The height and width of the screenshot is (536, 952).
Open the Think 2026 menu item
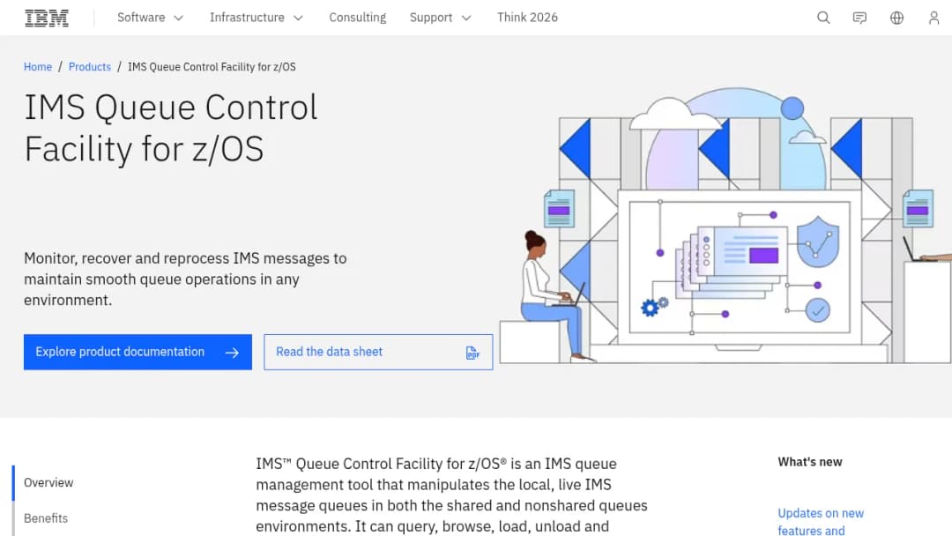[527, 18]
